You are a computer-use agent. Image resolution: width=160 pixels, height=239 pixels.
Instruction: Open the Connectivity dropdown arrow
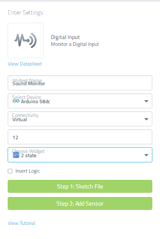[x=146, y=119]
